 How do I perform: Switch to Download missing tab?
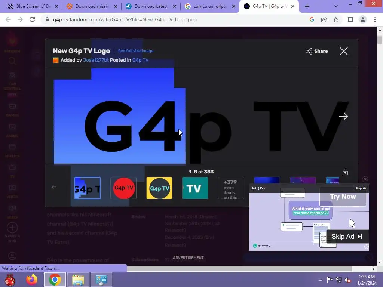(x=91, y=6)
